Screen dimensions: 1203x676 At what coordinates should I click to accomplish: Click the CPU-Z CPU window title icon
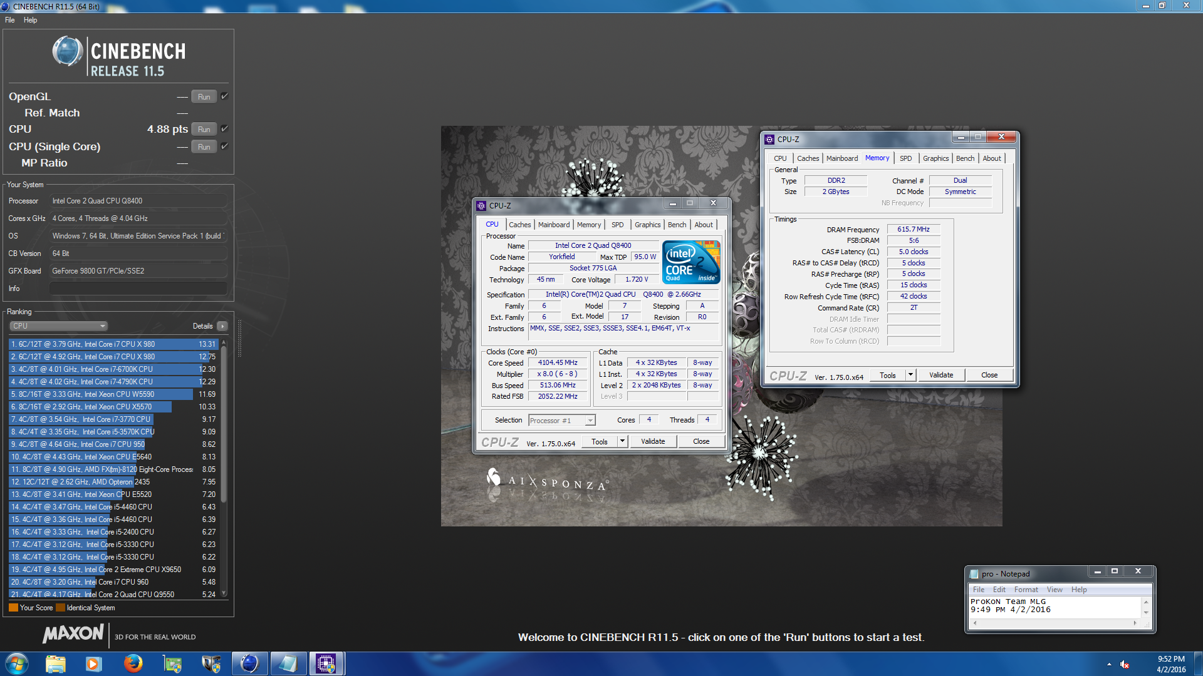click(481, 205)
